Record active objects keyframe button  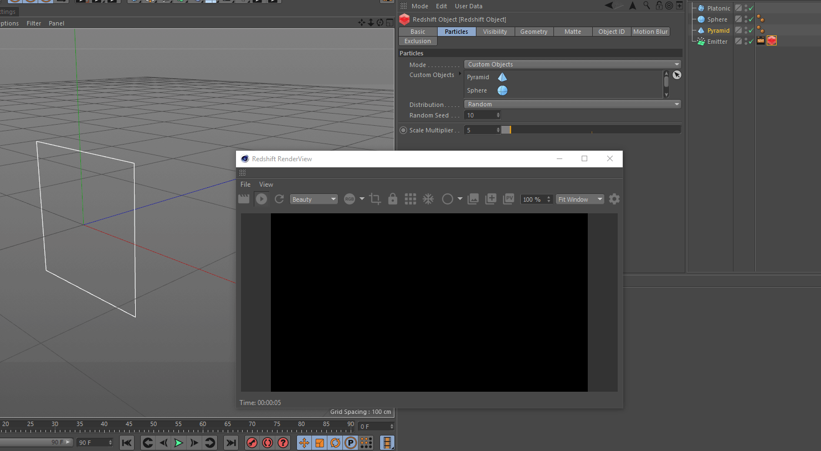click(x=252, y=442)
